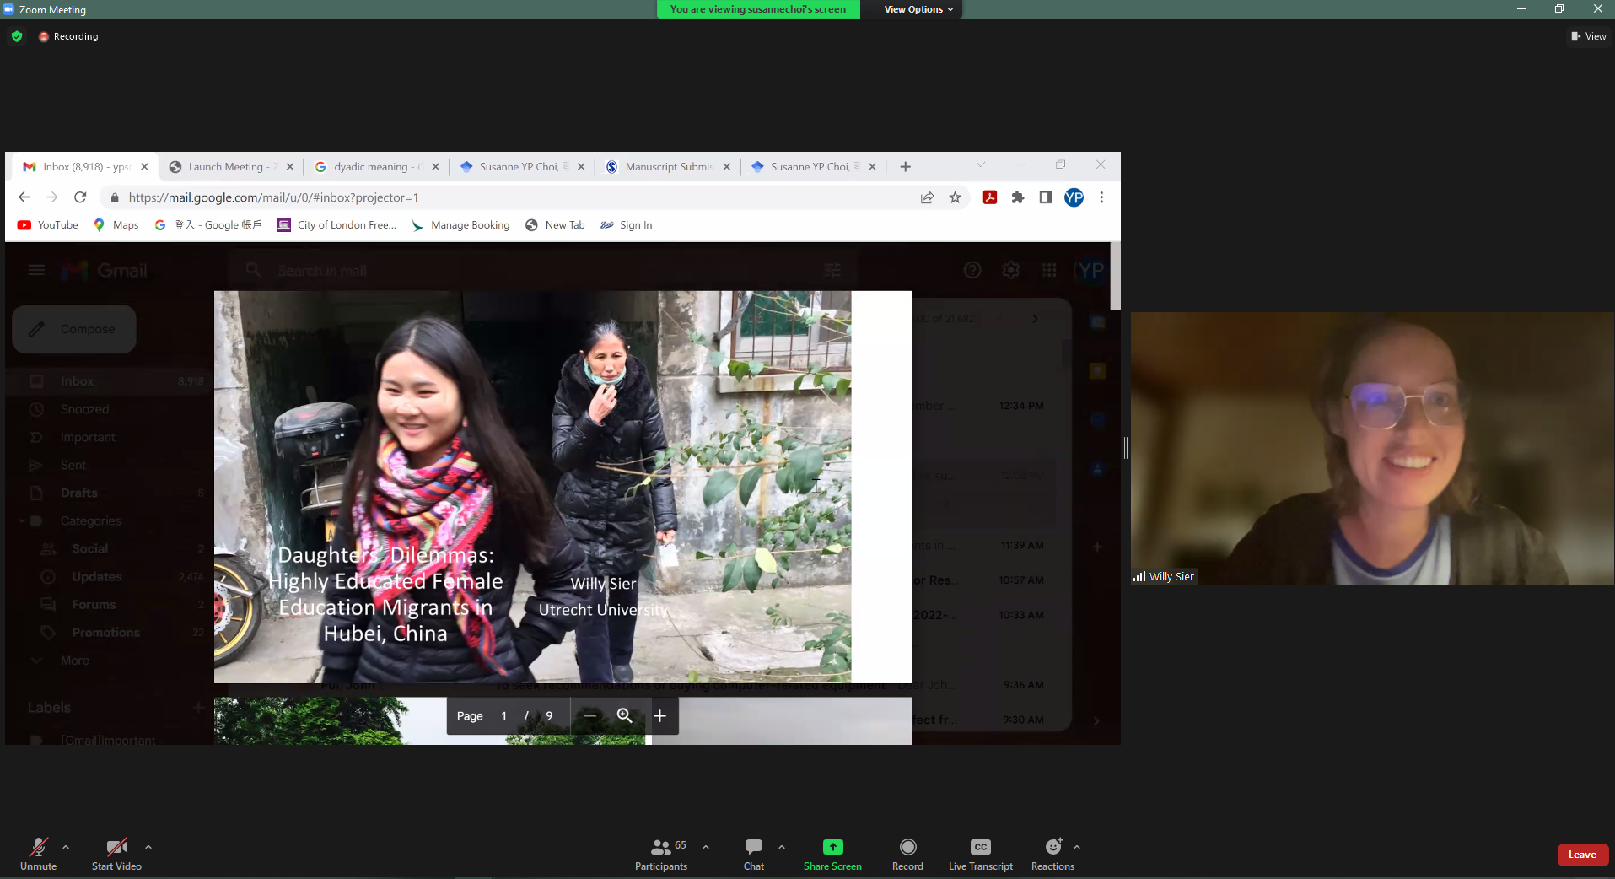Screen dimensions: 1615x879
Task: Expand participants options arrow
Action: [x=706, y=847]
